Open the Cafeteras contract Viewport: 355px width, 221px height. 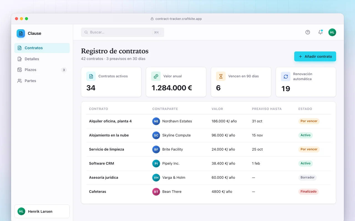click(x=98, y=192)
